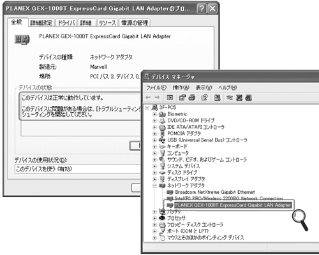The image size is (319, 255).
Task: Expand the DVD/CD-ROM ドライブ node
Action: coord(154,120)
